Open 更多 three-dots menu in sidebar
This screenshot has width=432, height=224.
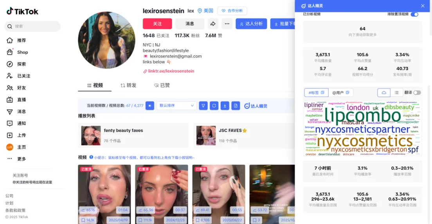(x=10, y=159)
